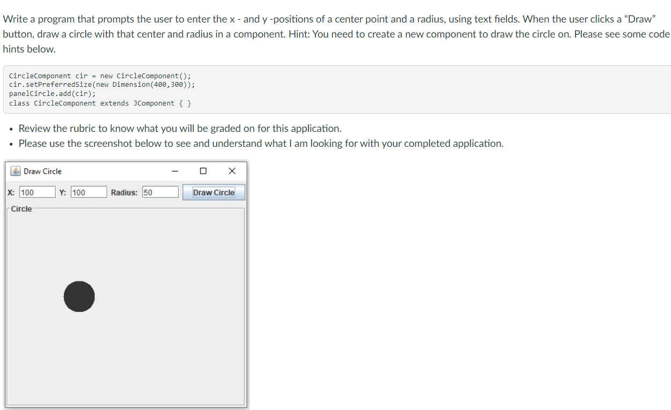
Task: Select the Y text field containing 100
Action: [89, 191]
